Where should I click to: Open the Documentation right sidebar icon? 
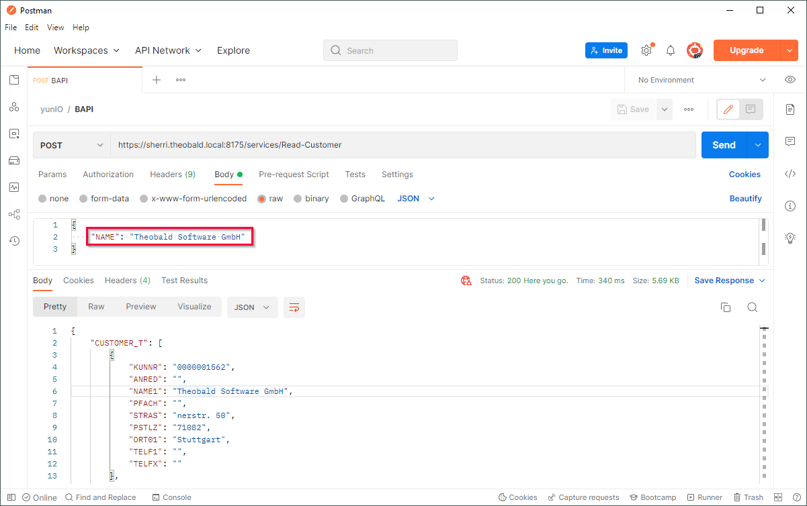click(790, 109)
